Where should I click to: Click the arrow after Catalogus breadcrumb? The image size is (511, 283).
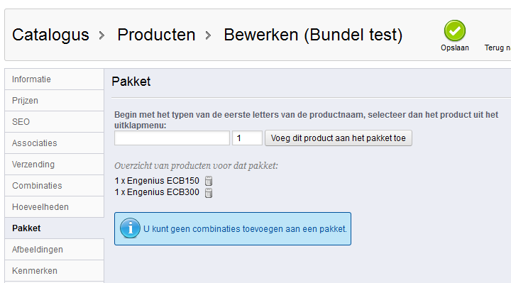click(x=101, y=35)
